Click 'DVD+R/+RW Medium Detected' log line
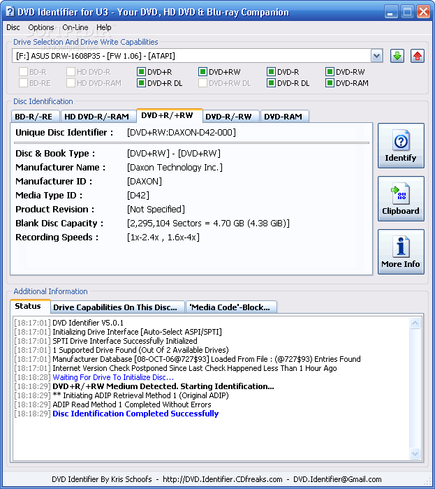435x489 pixels. [163, 386]
